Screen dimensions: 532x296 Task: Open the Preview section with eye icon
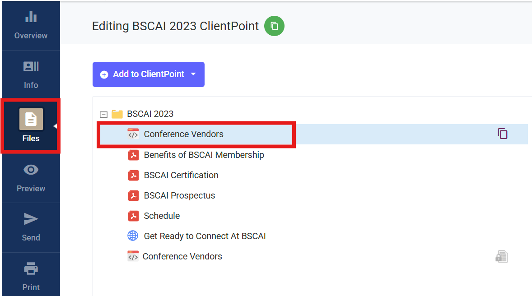point(31,178)
